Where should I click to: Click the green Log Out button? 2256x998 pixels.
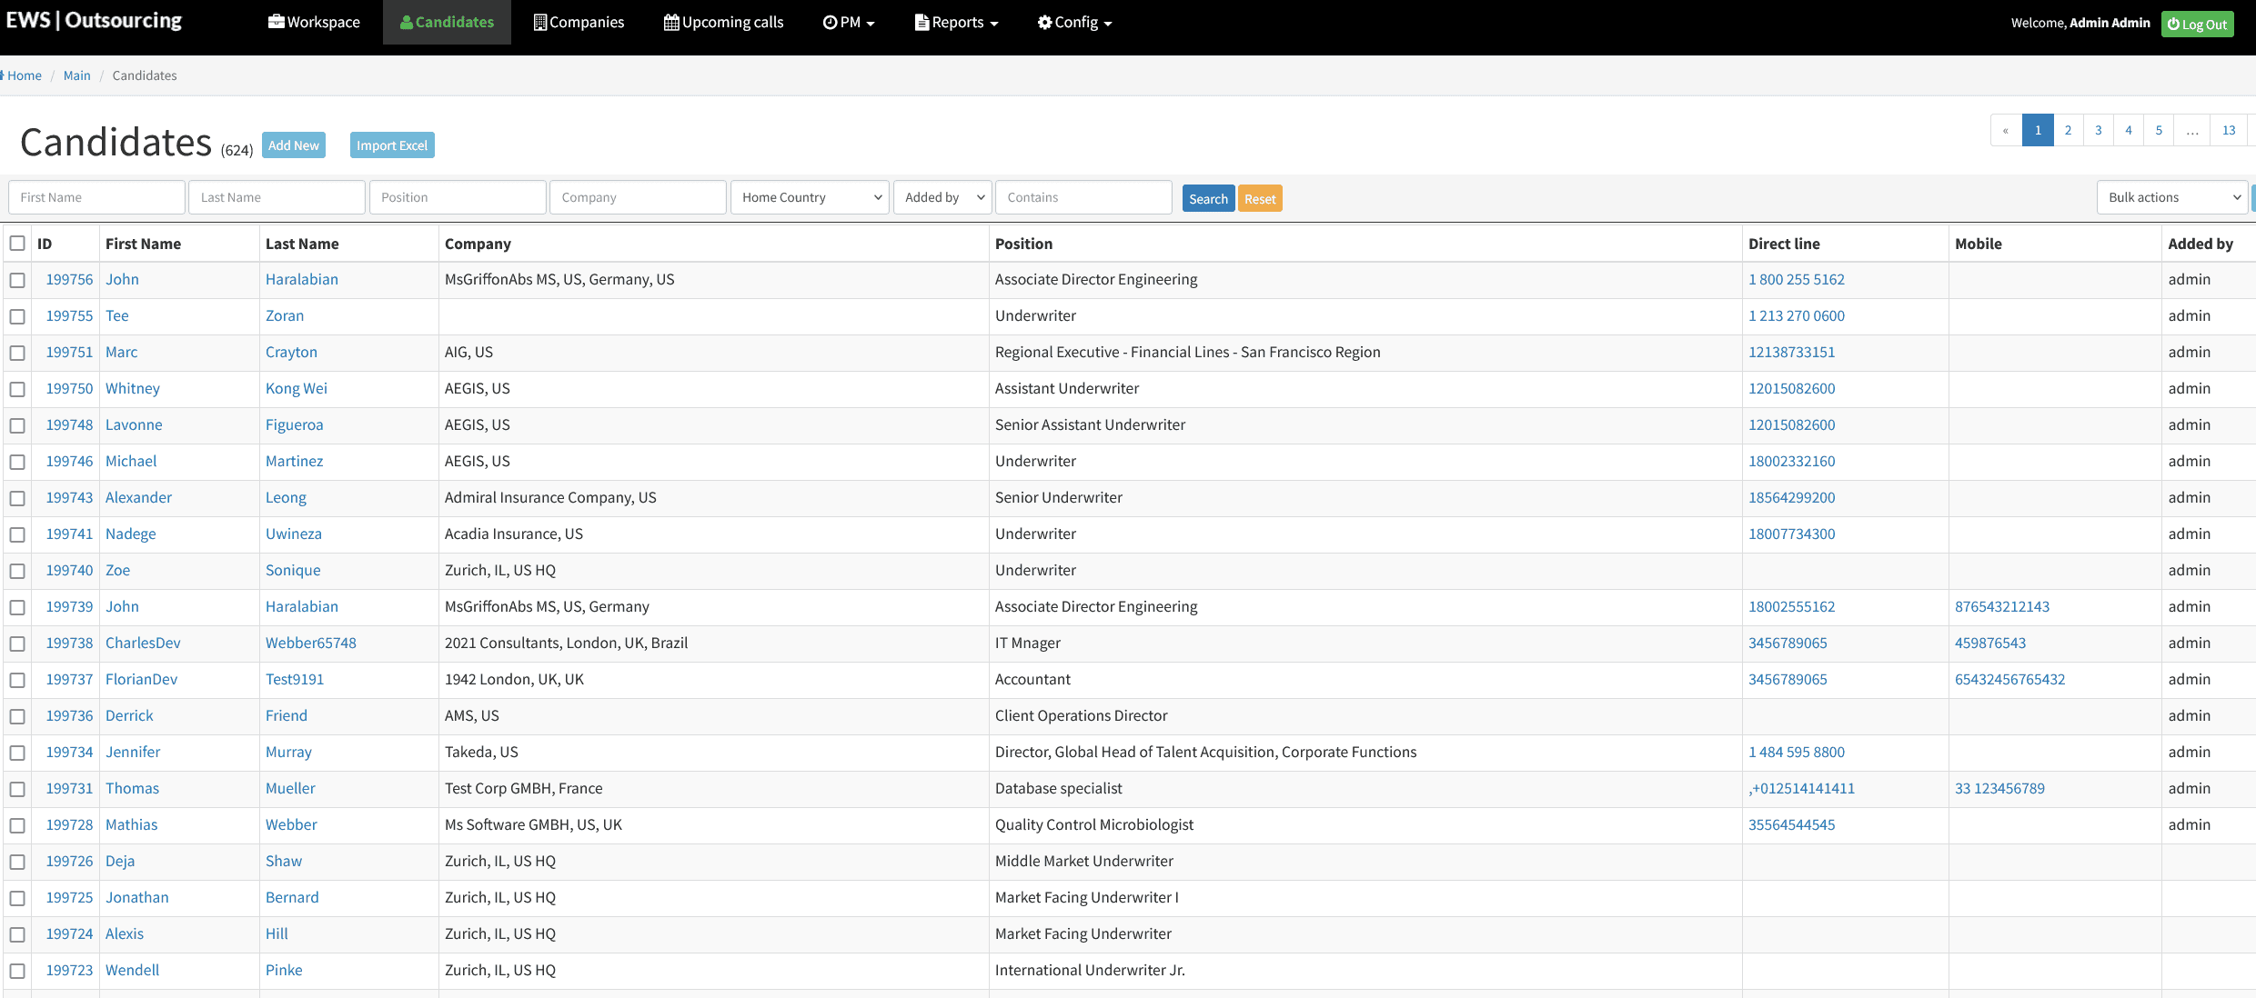click(x=2197, y=24)
